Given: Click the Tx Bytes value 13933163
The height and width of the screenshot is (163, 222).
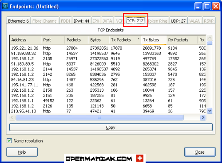Looking at the screenshot, I should pyautogui.click(x=152, y=53).
